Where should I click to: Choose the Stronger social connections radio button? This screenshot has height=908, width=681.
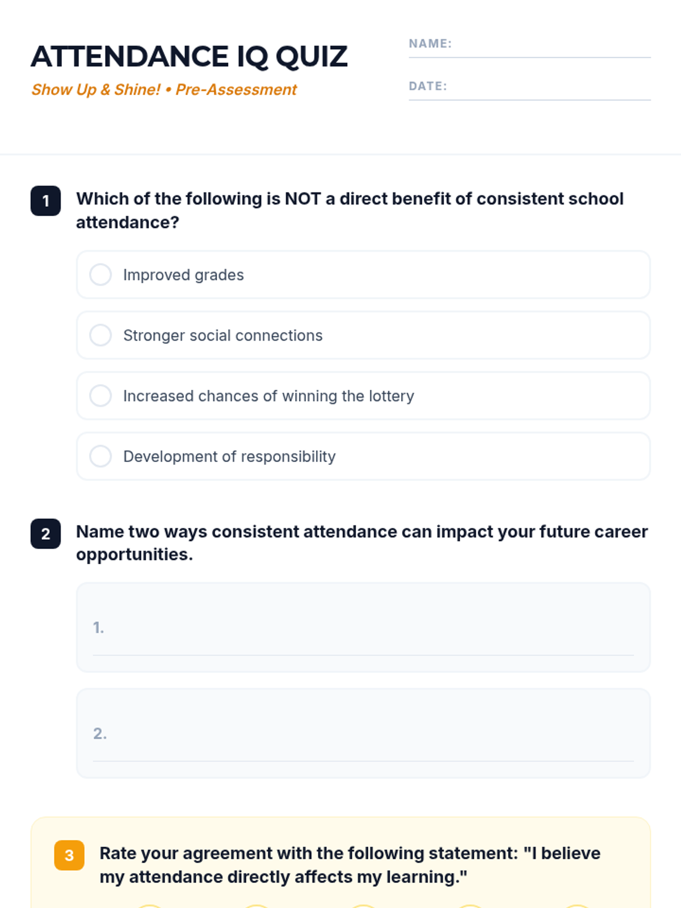100,335
